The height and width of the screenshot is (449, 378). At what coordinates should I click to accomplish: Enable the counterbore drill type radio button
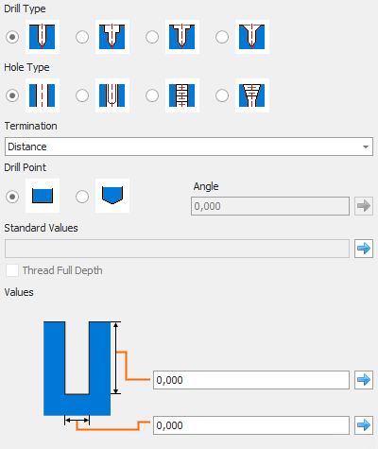point(82,37)
